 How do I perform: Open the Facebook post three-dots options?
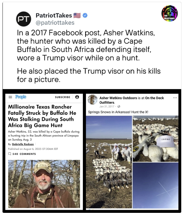(175, 98)
